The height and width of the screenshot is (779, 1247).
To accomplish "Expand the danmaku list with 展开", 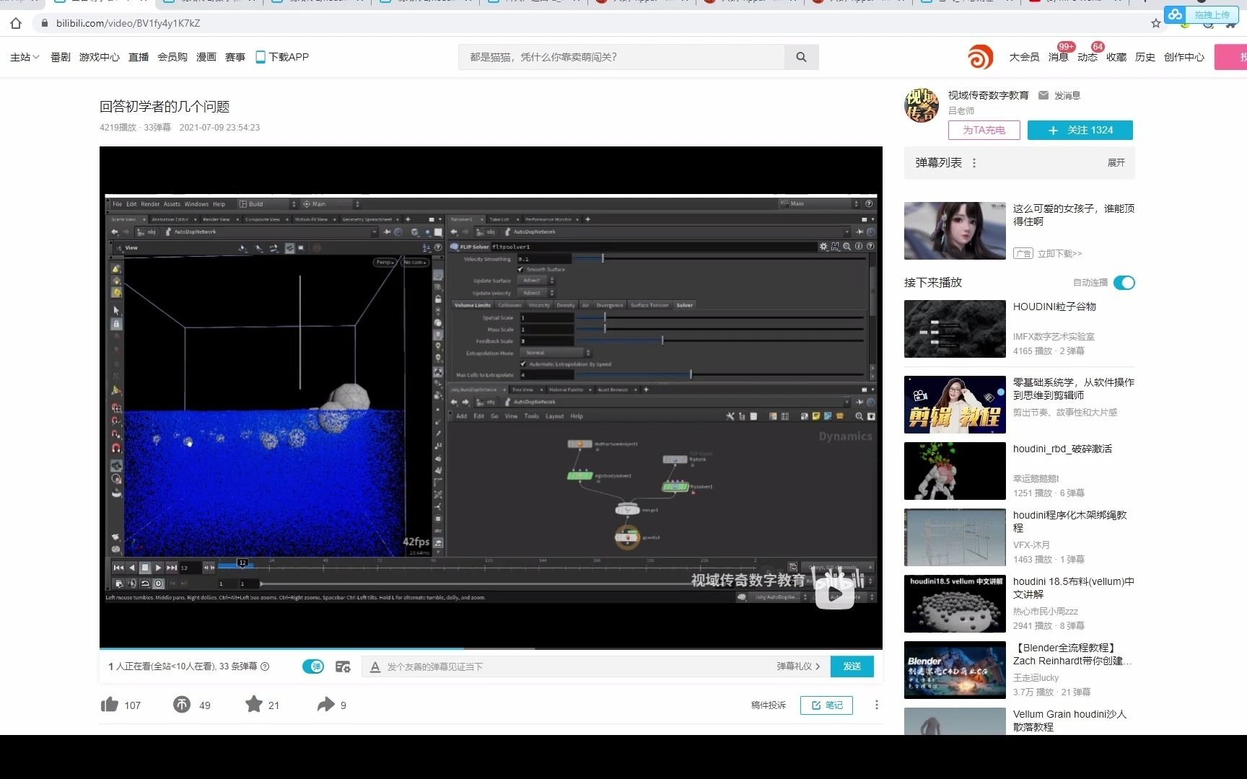I will click(x=1116, y=163).
